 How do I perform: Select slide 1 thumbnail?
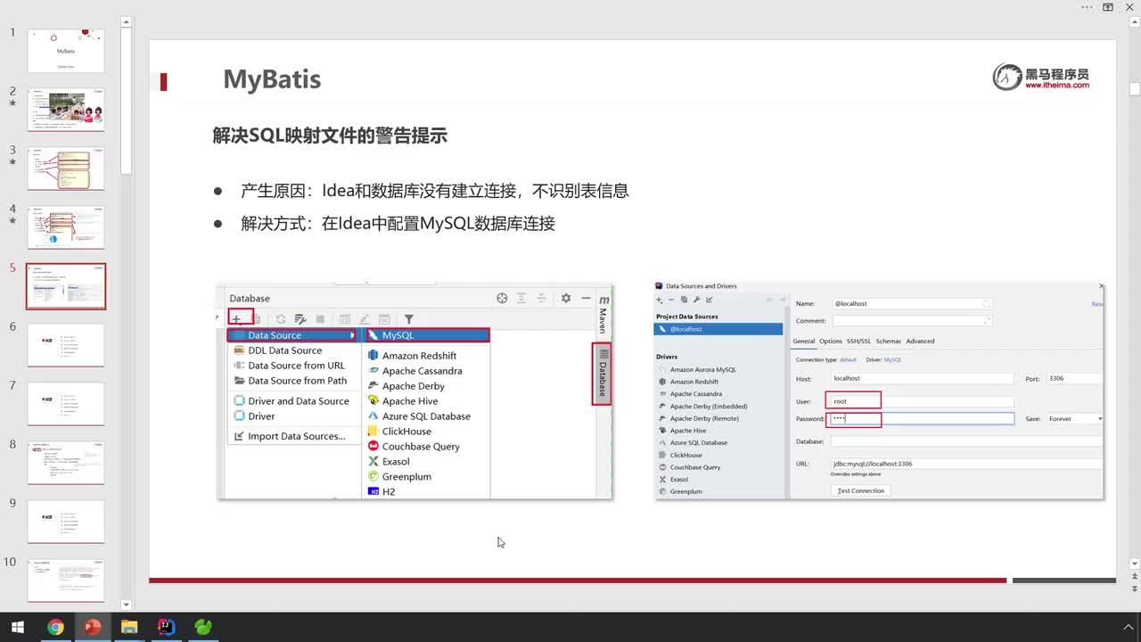[66, 51]
